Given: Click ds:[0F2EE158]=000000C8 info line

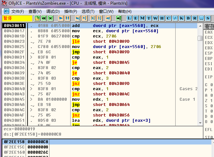Looking at the screenshot, I should tap(32, 134).
